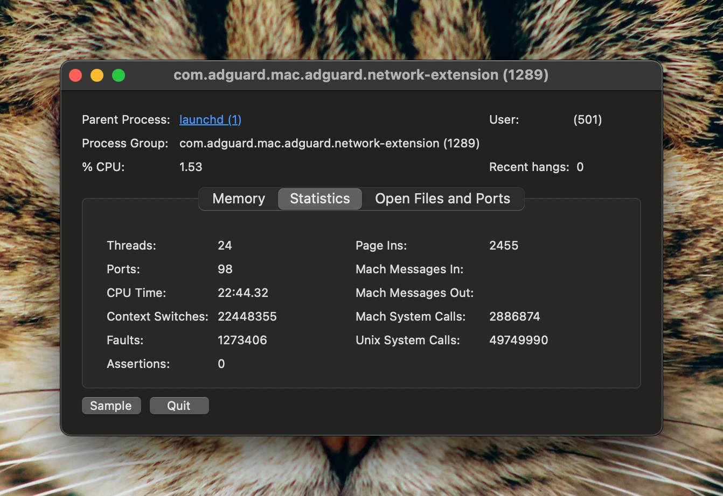The image size is (723, 496).
Task: Click the Unix System Calls value 49749990
Action: click(518, 340)
